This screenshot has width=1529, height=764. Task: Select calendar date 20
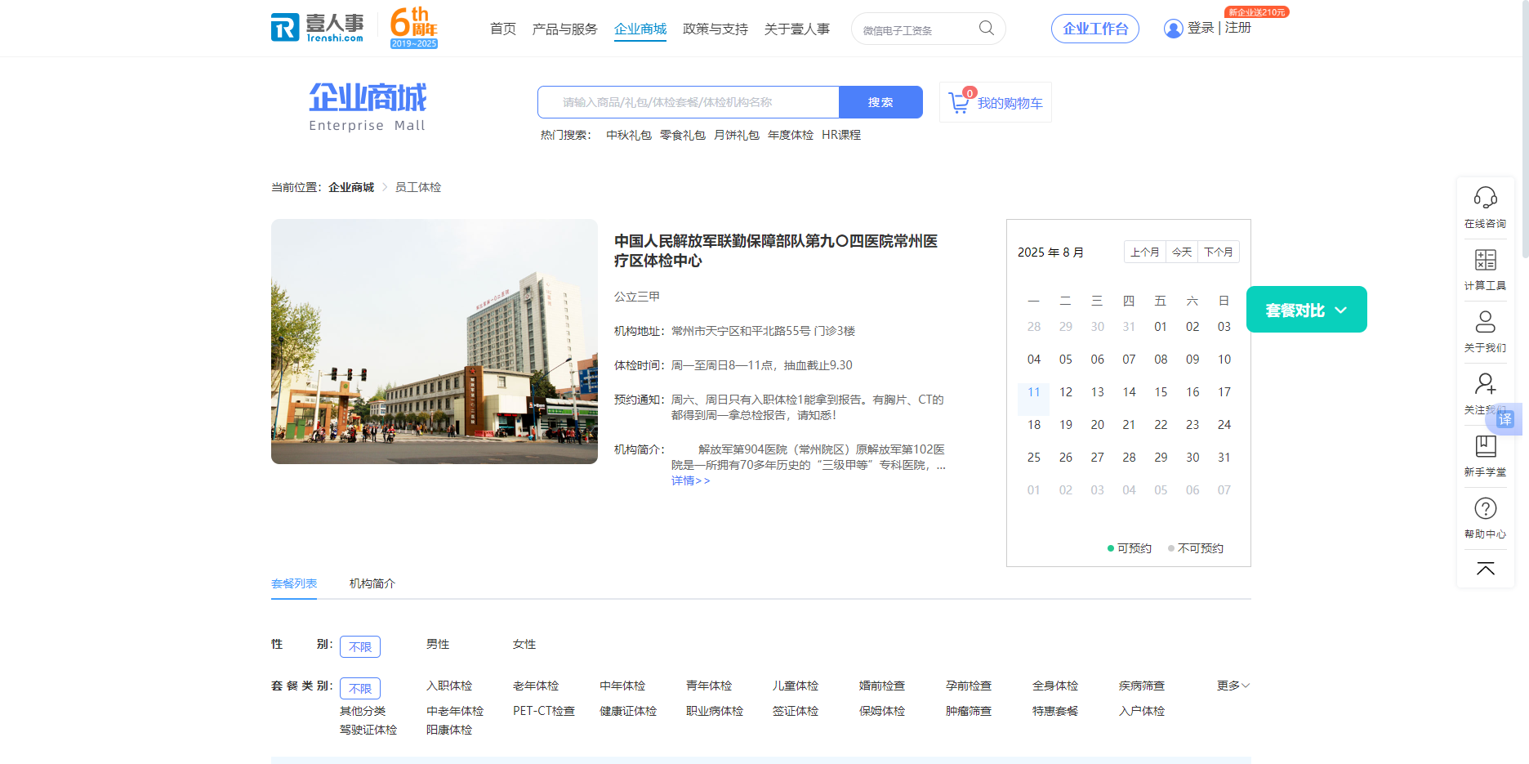1098,425
